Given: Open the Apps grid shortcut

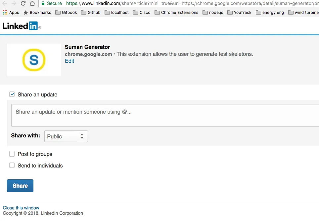Looking at the screenshot, I should [11, 13].
